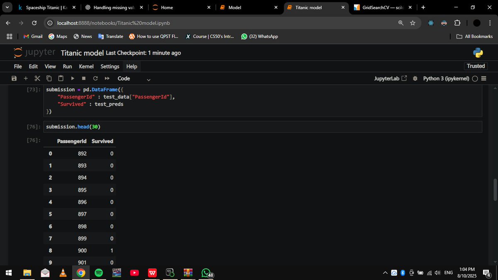
Task: Bookmark this page with star icon
Action: [413, 23]
